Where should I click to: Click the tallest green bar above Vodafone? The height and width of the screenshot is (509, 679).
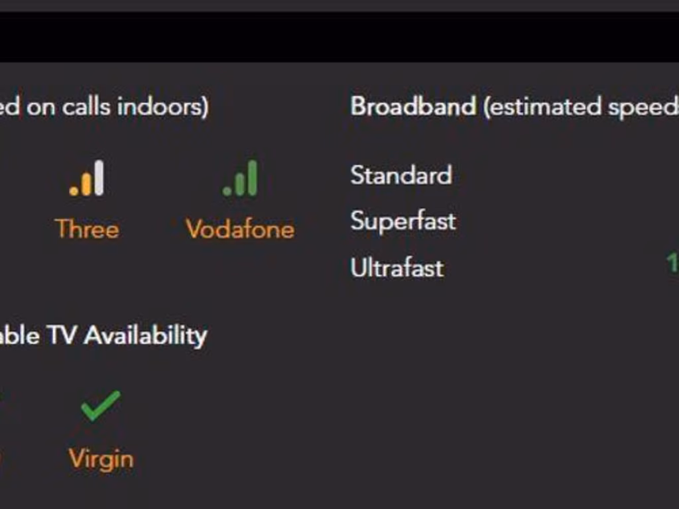pyautogui.click(x=252, y=178)
